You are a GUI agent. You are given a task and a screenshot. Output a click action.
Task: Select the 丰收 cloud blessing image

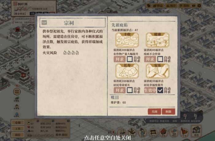(x=127, y=40)
